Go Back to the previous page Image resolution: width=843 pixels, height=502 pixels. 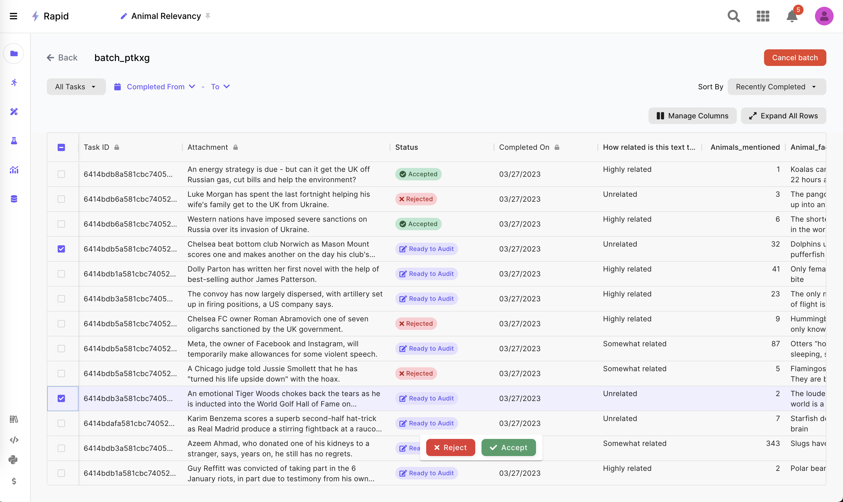pyautogui.click(x=62, y=58)
